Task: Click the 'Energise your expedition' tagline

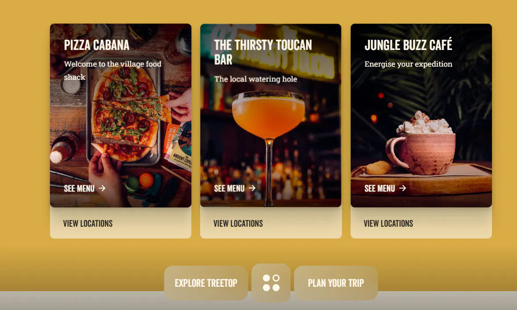Action: [x=408, y=64]
